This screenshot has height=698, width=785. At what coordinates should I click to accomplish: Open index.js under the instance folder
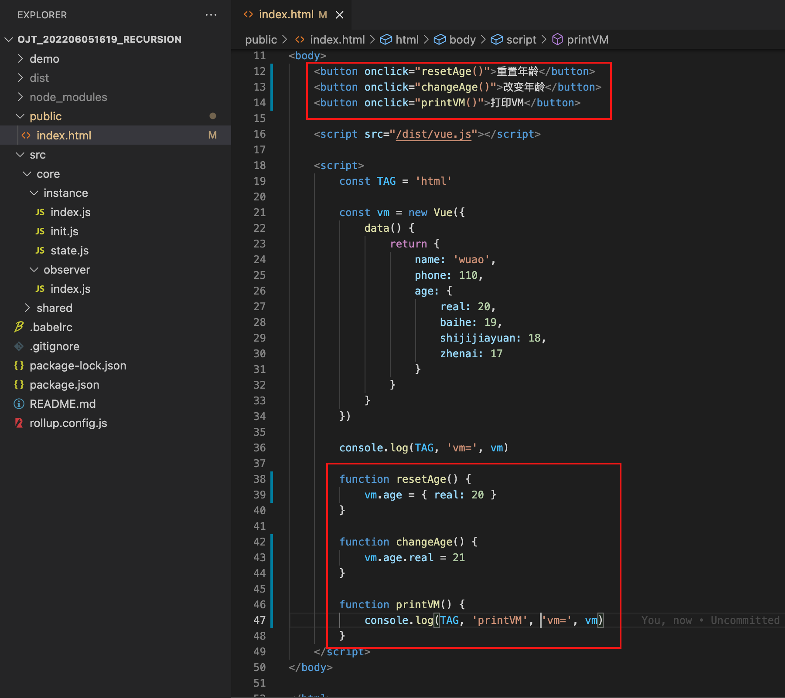coord(116,212)
